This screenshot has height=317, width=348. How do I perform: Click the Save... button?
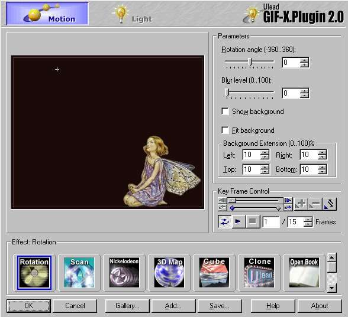220,306
